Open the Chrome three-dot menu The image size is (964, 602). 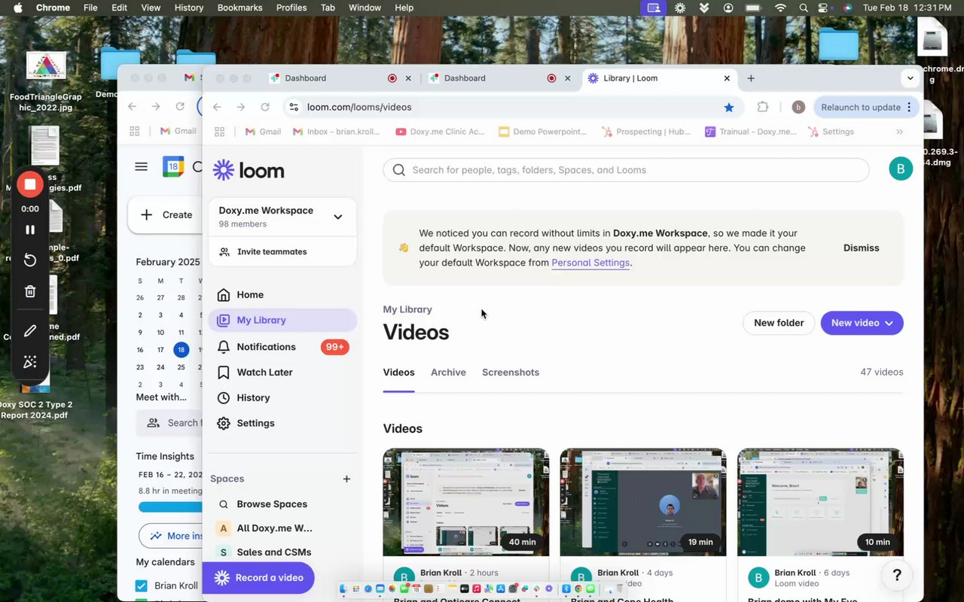pos(909,107)
